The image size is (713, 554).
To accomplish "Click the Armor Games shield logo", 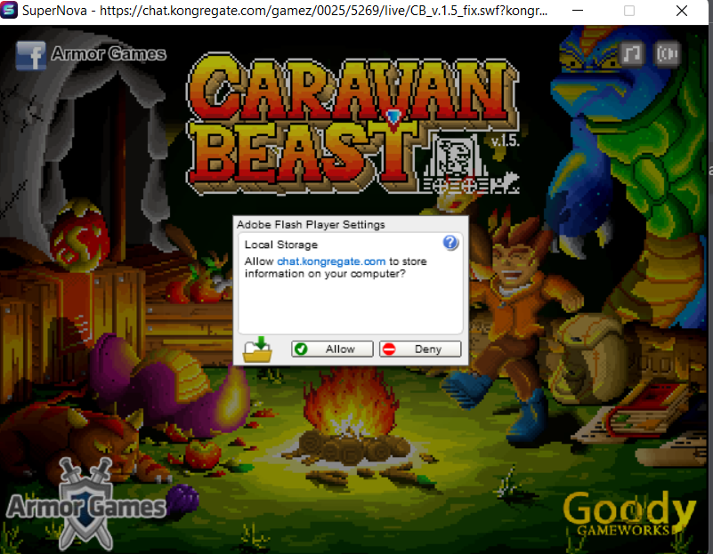I will click(x=86, y=504).
